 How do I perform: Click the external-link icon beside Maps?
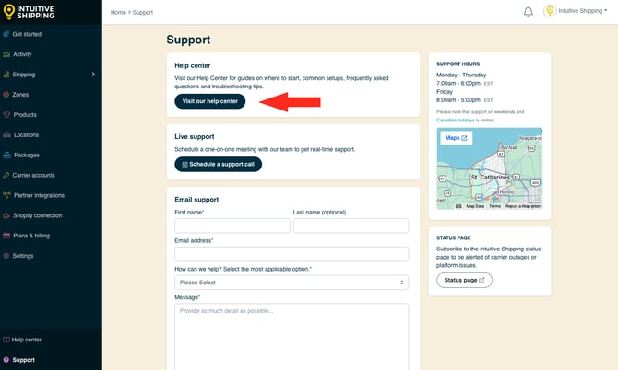click(464, 138)
